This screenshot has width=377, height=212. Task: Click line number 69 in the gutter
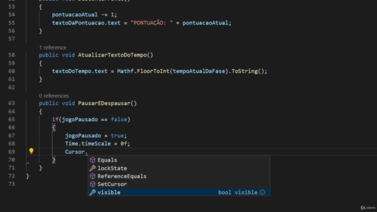[x=12, y=152]
